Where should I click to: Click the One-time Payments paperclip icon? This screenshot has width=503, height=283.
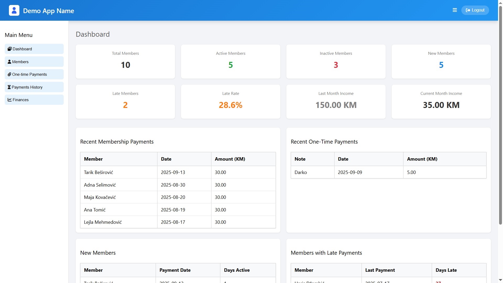(x=9, y=74)
